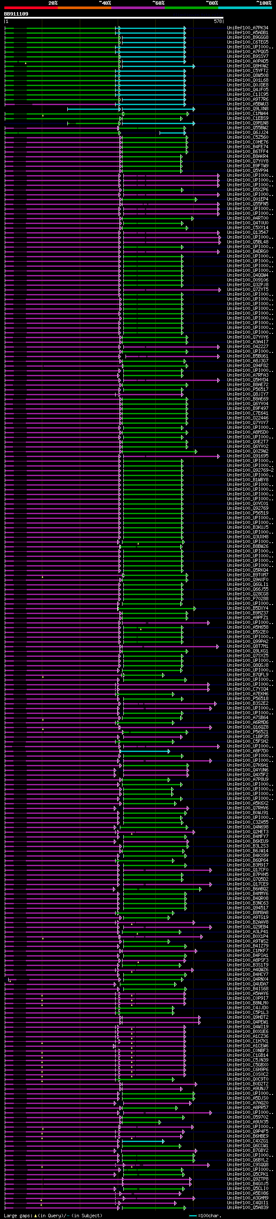This screenshot has height=1219, width=276.
Task: Pick hit UniRef100_B5BU61
Action: tap(248, 356)
